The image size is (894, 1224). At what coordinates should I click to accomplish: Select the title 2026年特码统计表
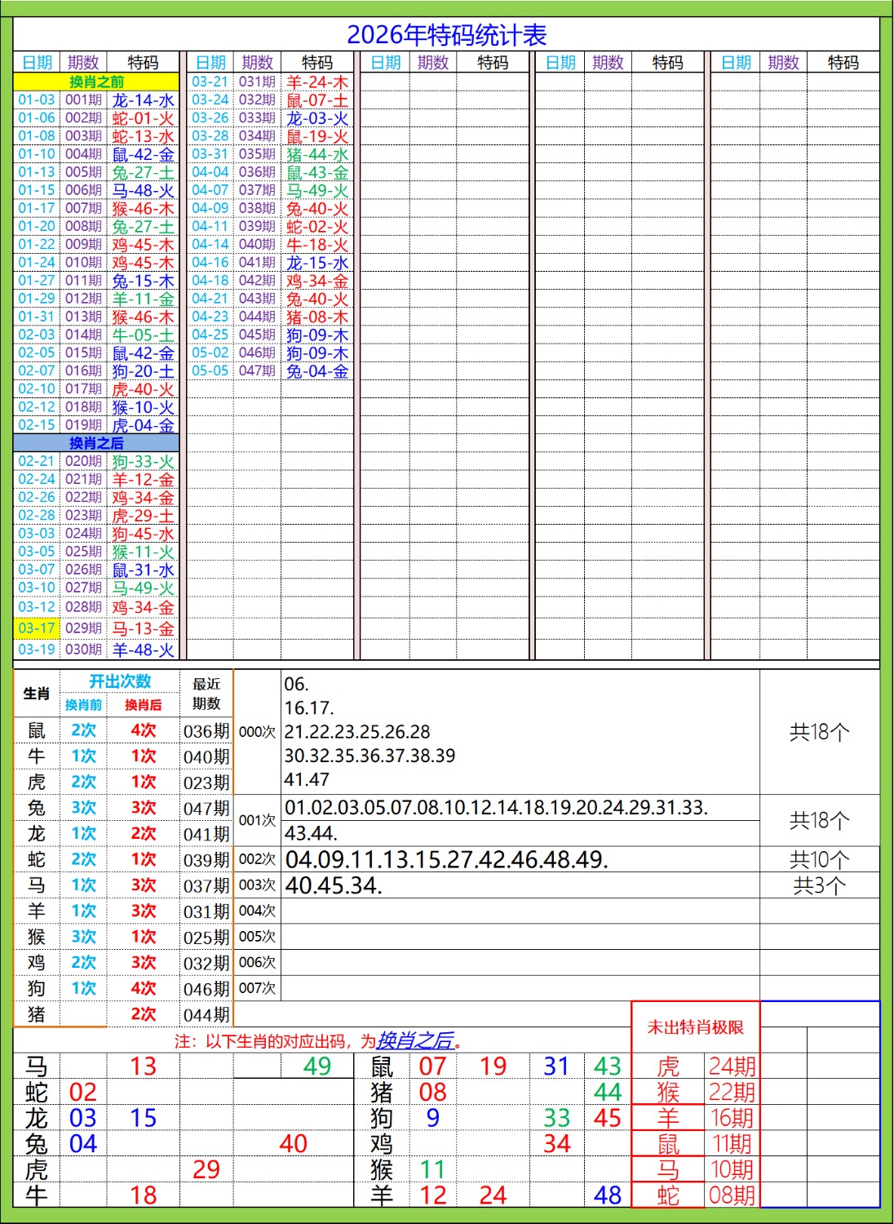447,35
